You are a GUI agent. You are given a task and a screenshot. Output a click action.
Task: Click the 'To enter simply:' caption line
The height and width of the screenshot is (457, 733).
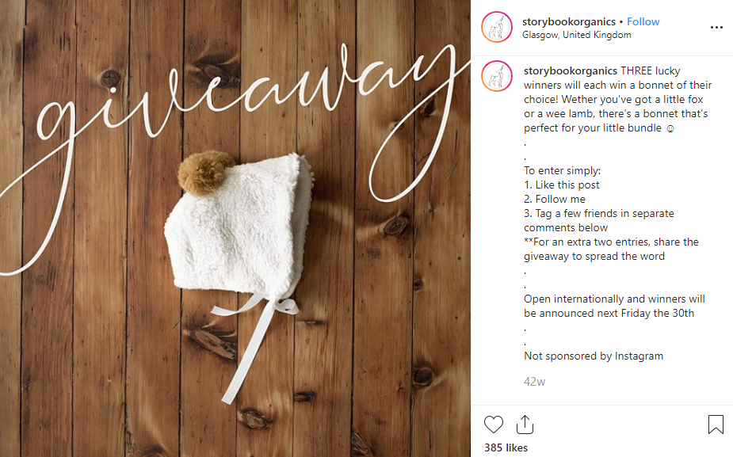click(562, 170)
